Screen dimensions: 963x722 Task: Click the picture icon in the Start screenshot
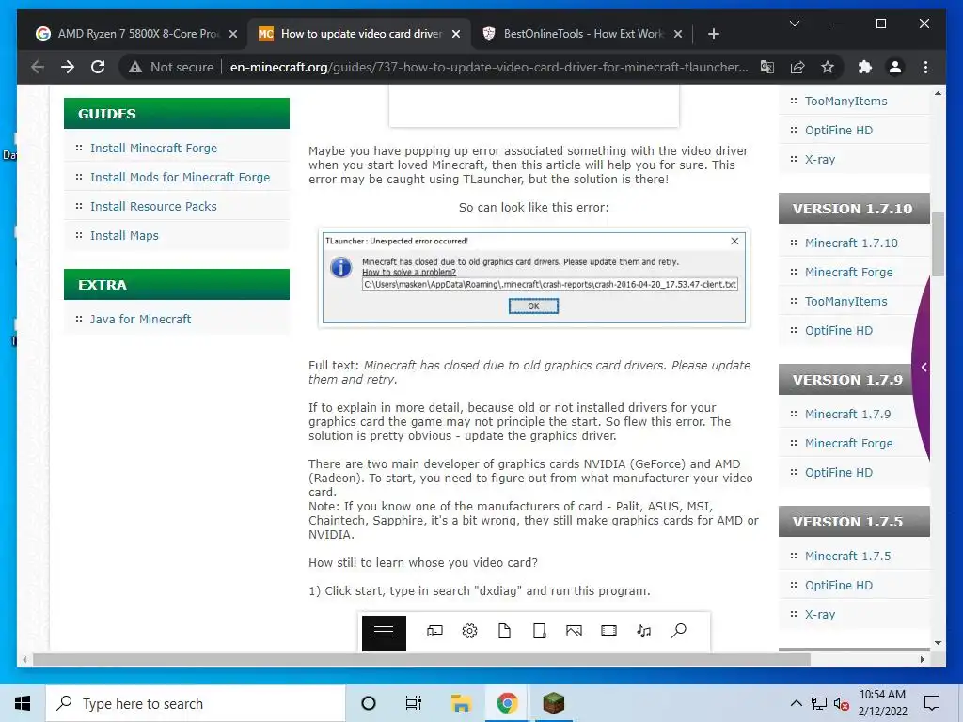click(574, 631)
